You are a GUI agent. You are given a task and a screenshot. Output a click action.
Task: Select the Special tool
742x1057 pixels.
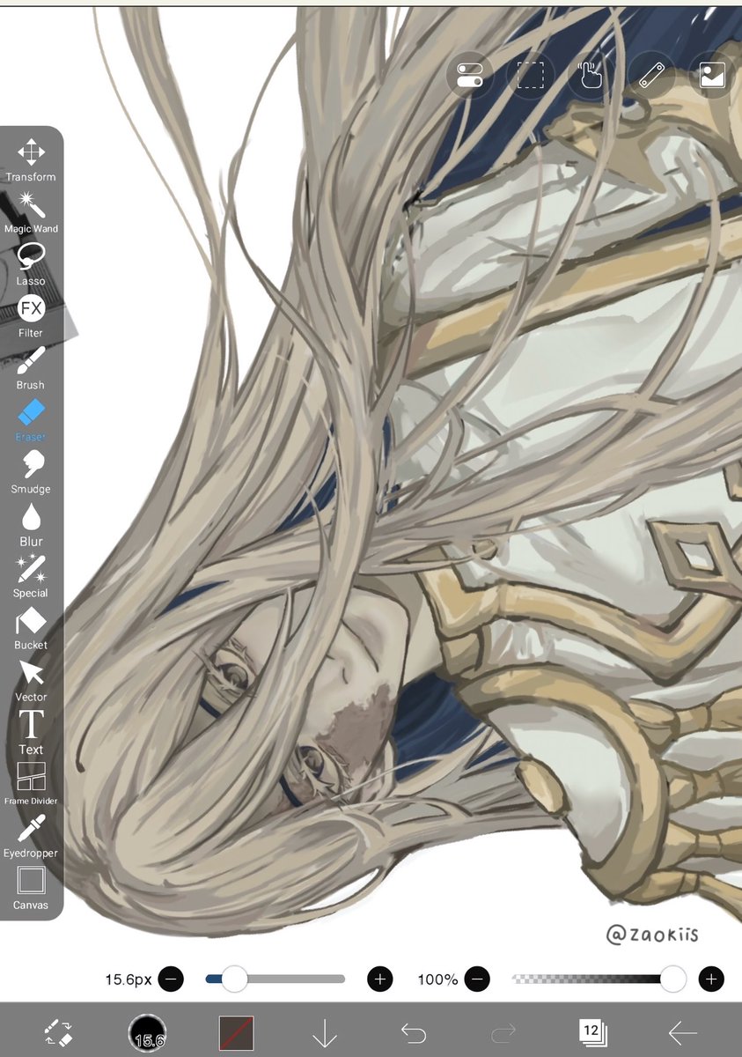tap(31, 576)
